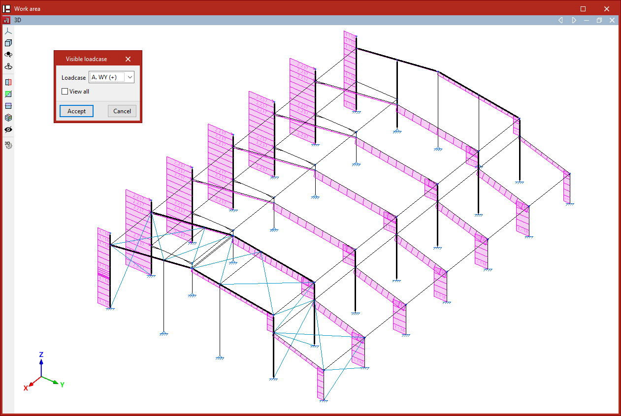The height and width of the screenshot is (416, 621).
Task: Maximize the Work area window
Action: [x=583, y=8]
